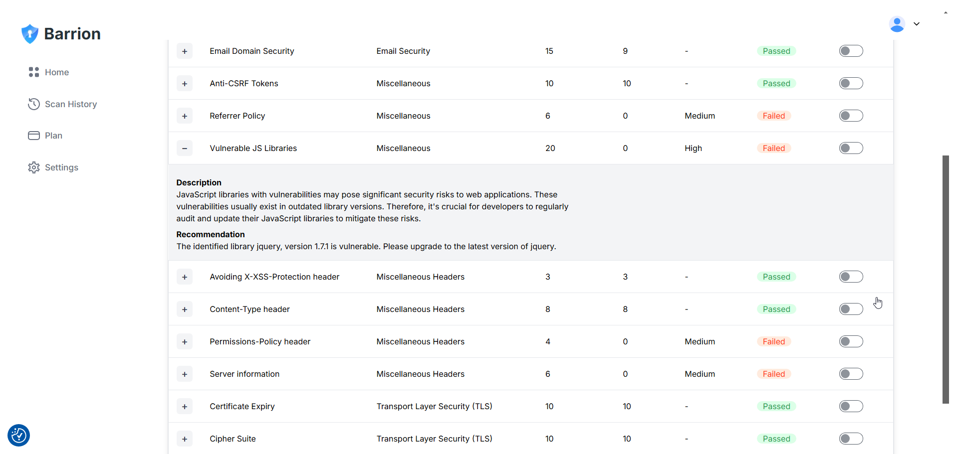
Task: Toggle the switch for Referrer Policy
Action: [x=851, y=116]
